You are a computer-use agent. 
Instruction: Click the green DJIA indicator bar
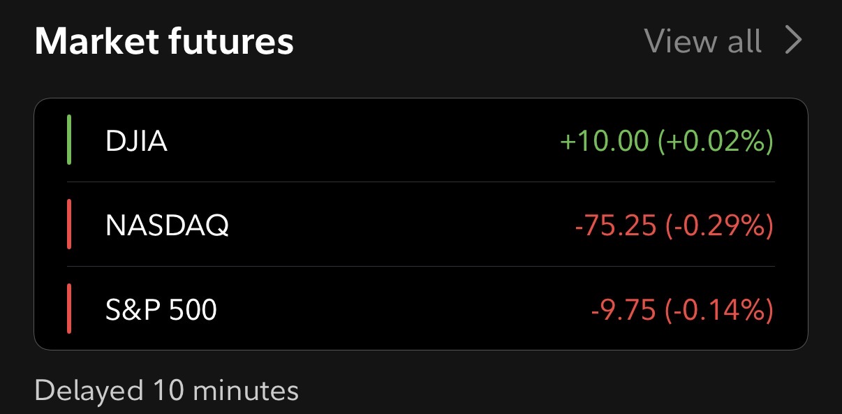pyautogui.click(x=69, y=141)
